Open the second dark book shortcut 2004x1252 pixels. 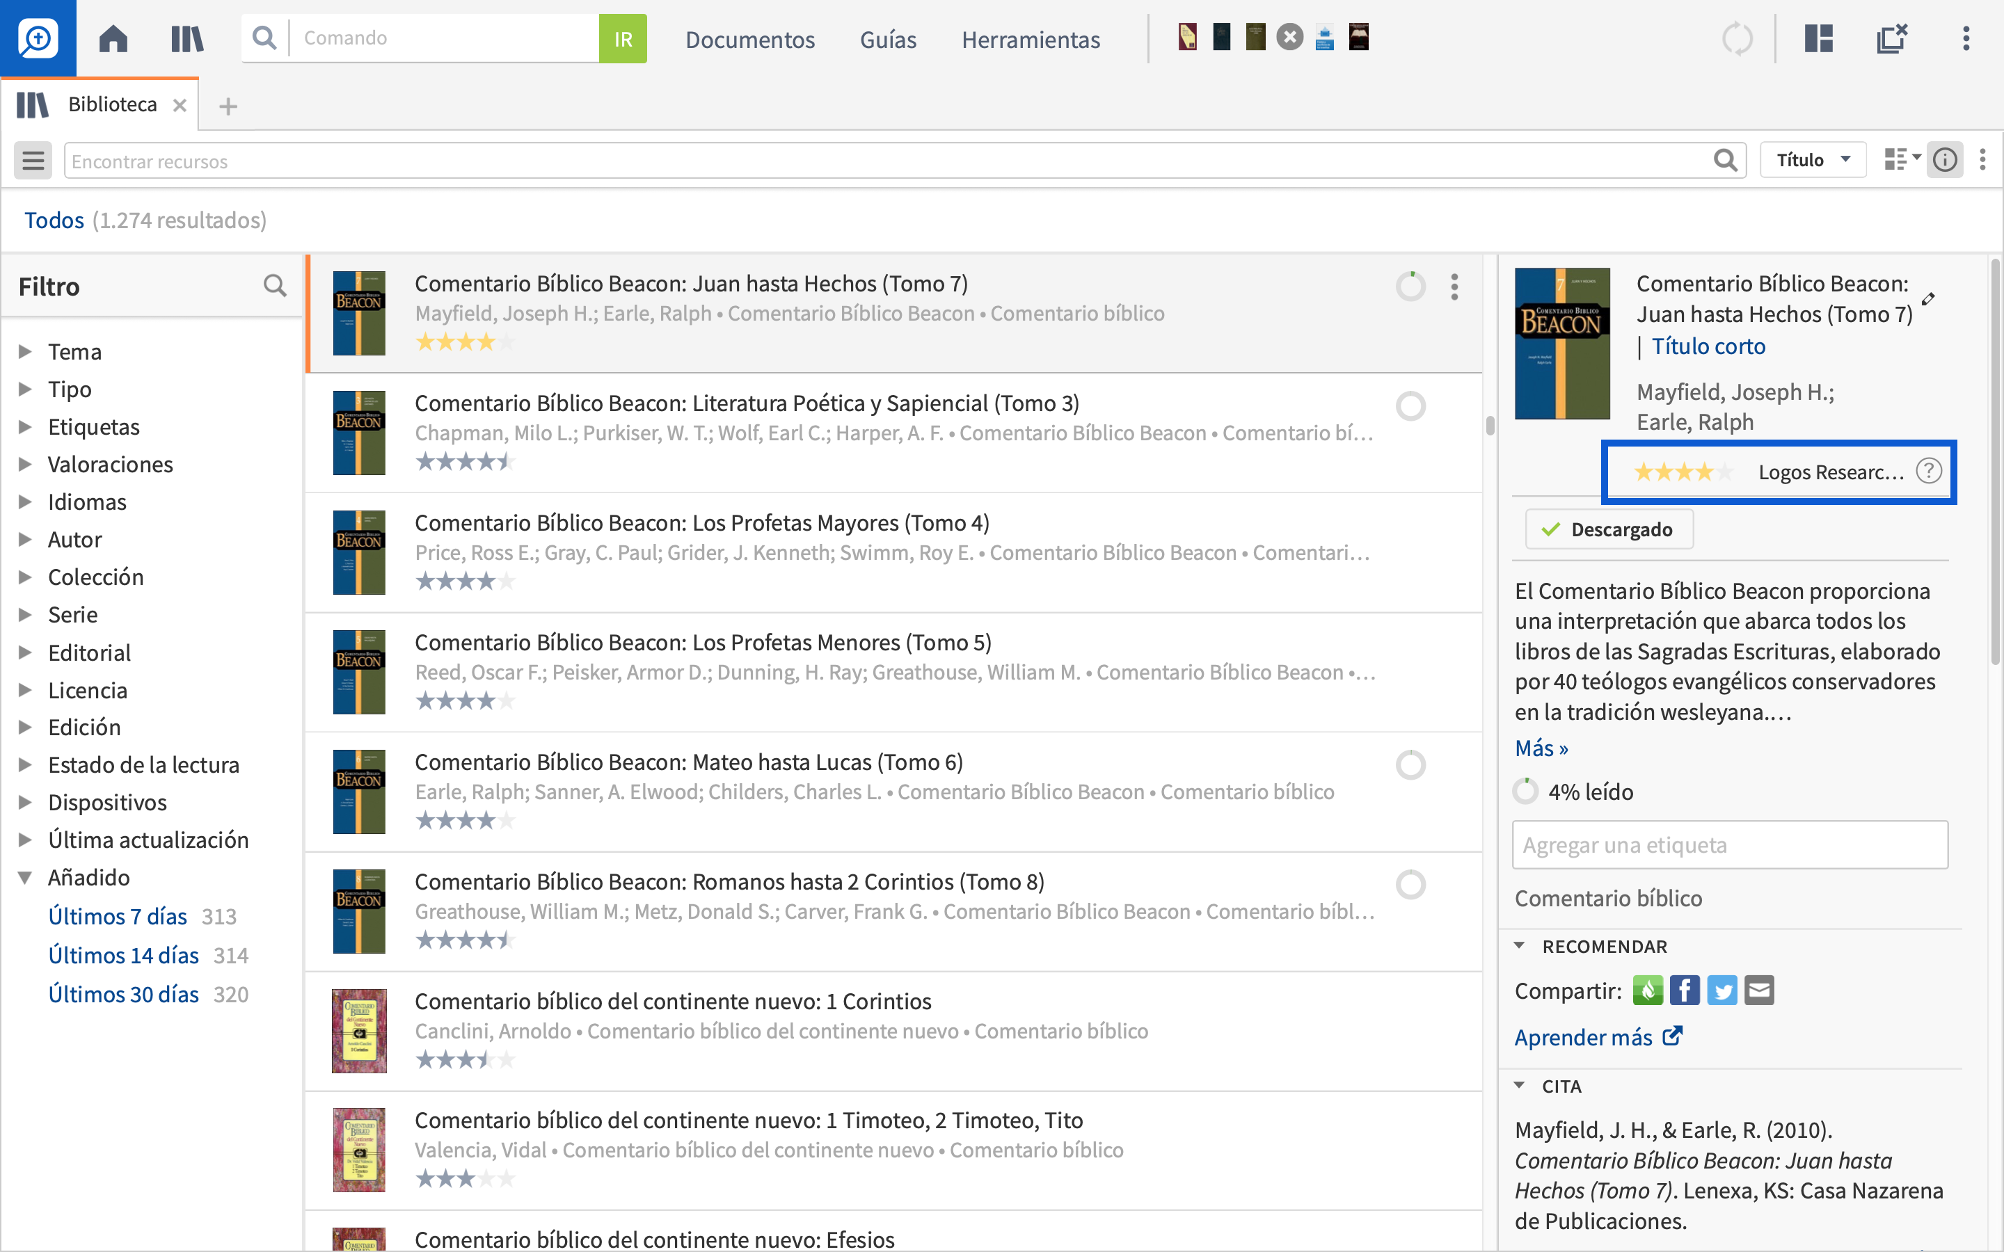coord(1221,38)
